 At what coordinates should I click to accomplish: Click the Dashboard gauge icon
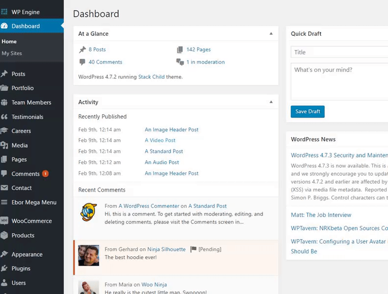click(x=4, y=26)
